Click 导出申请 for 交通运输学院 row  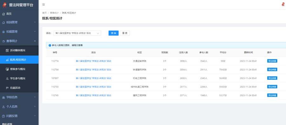272,61
